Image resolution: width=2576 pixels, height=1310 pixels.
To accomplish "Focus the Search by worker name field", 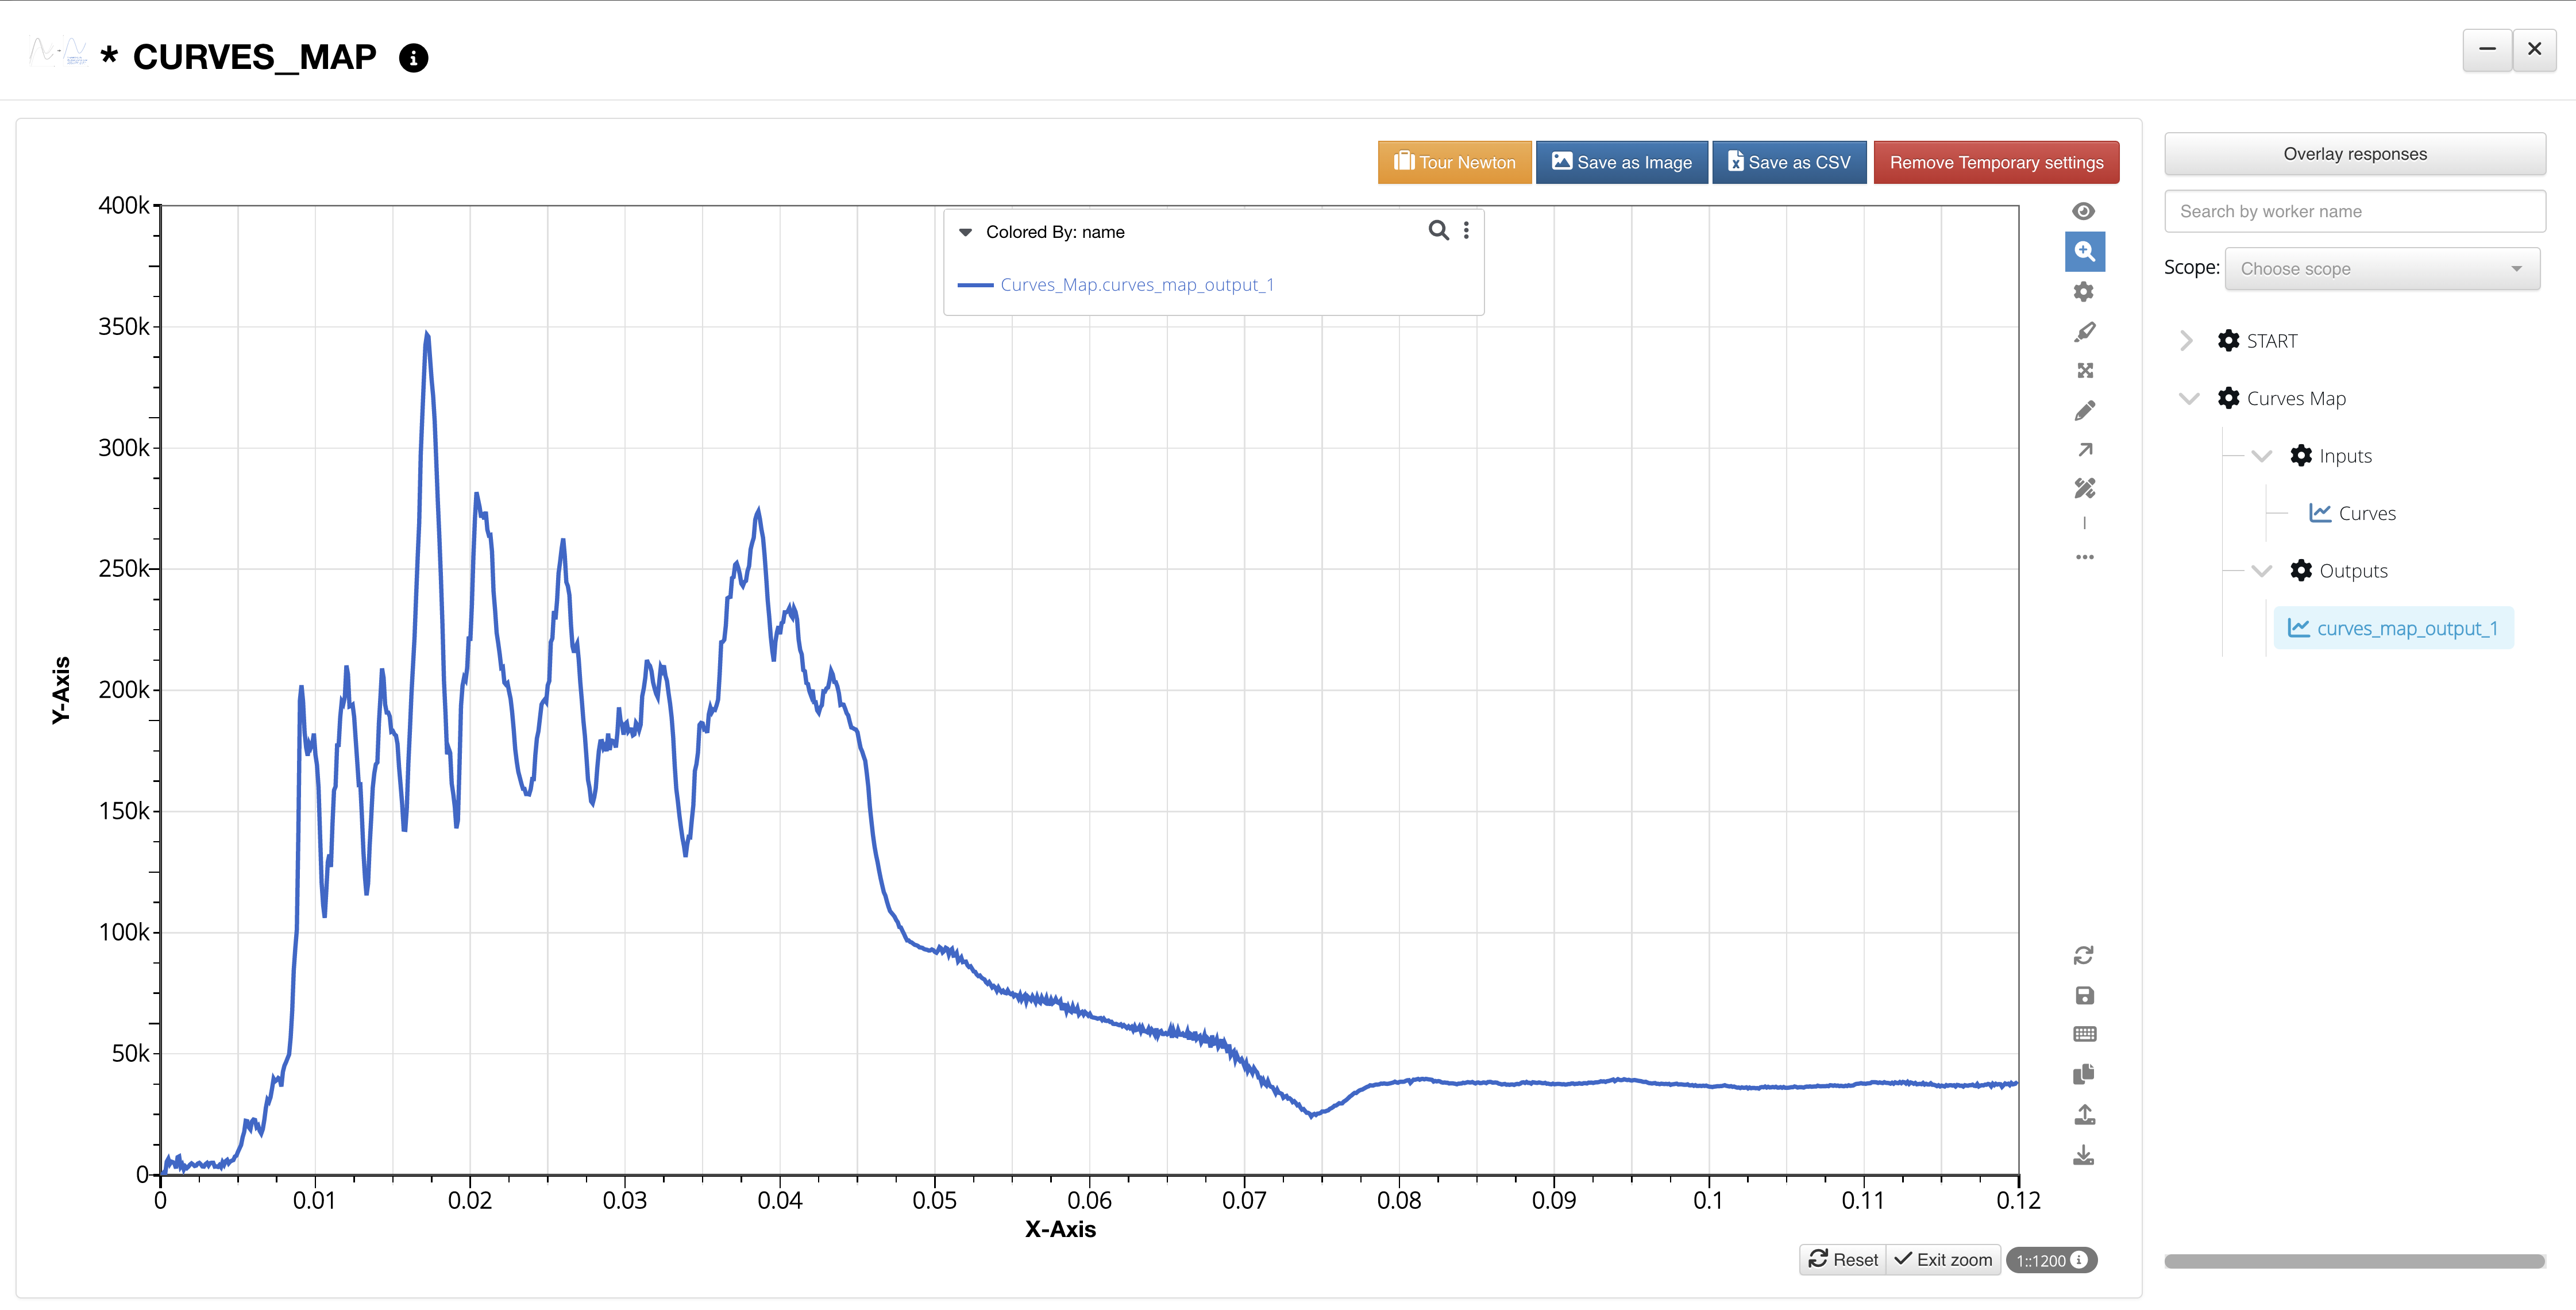I will coord(2354,212).
